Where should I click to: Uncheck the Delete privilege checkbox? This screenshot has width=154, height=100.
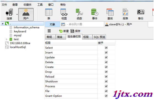[106, 62]
